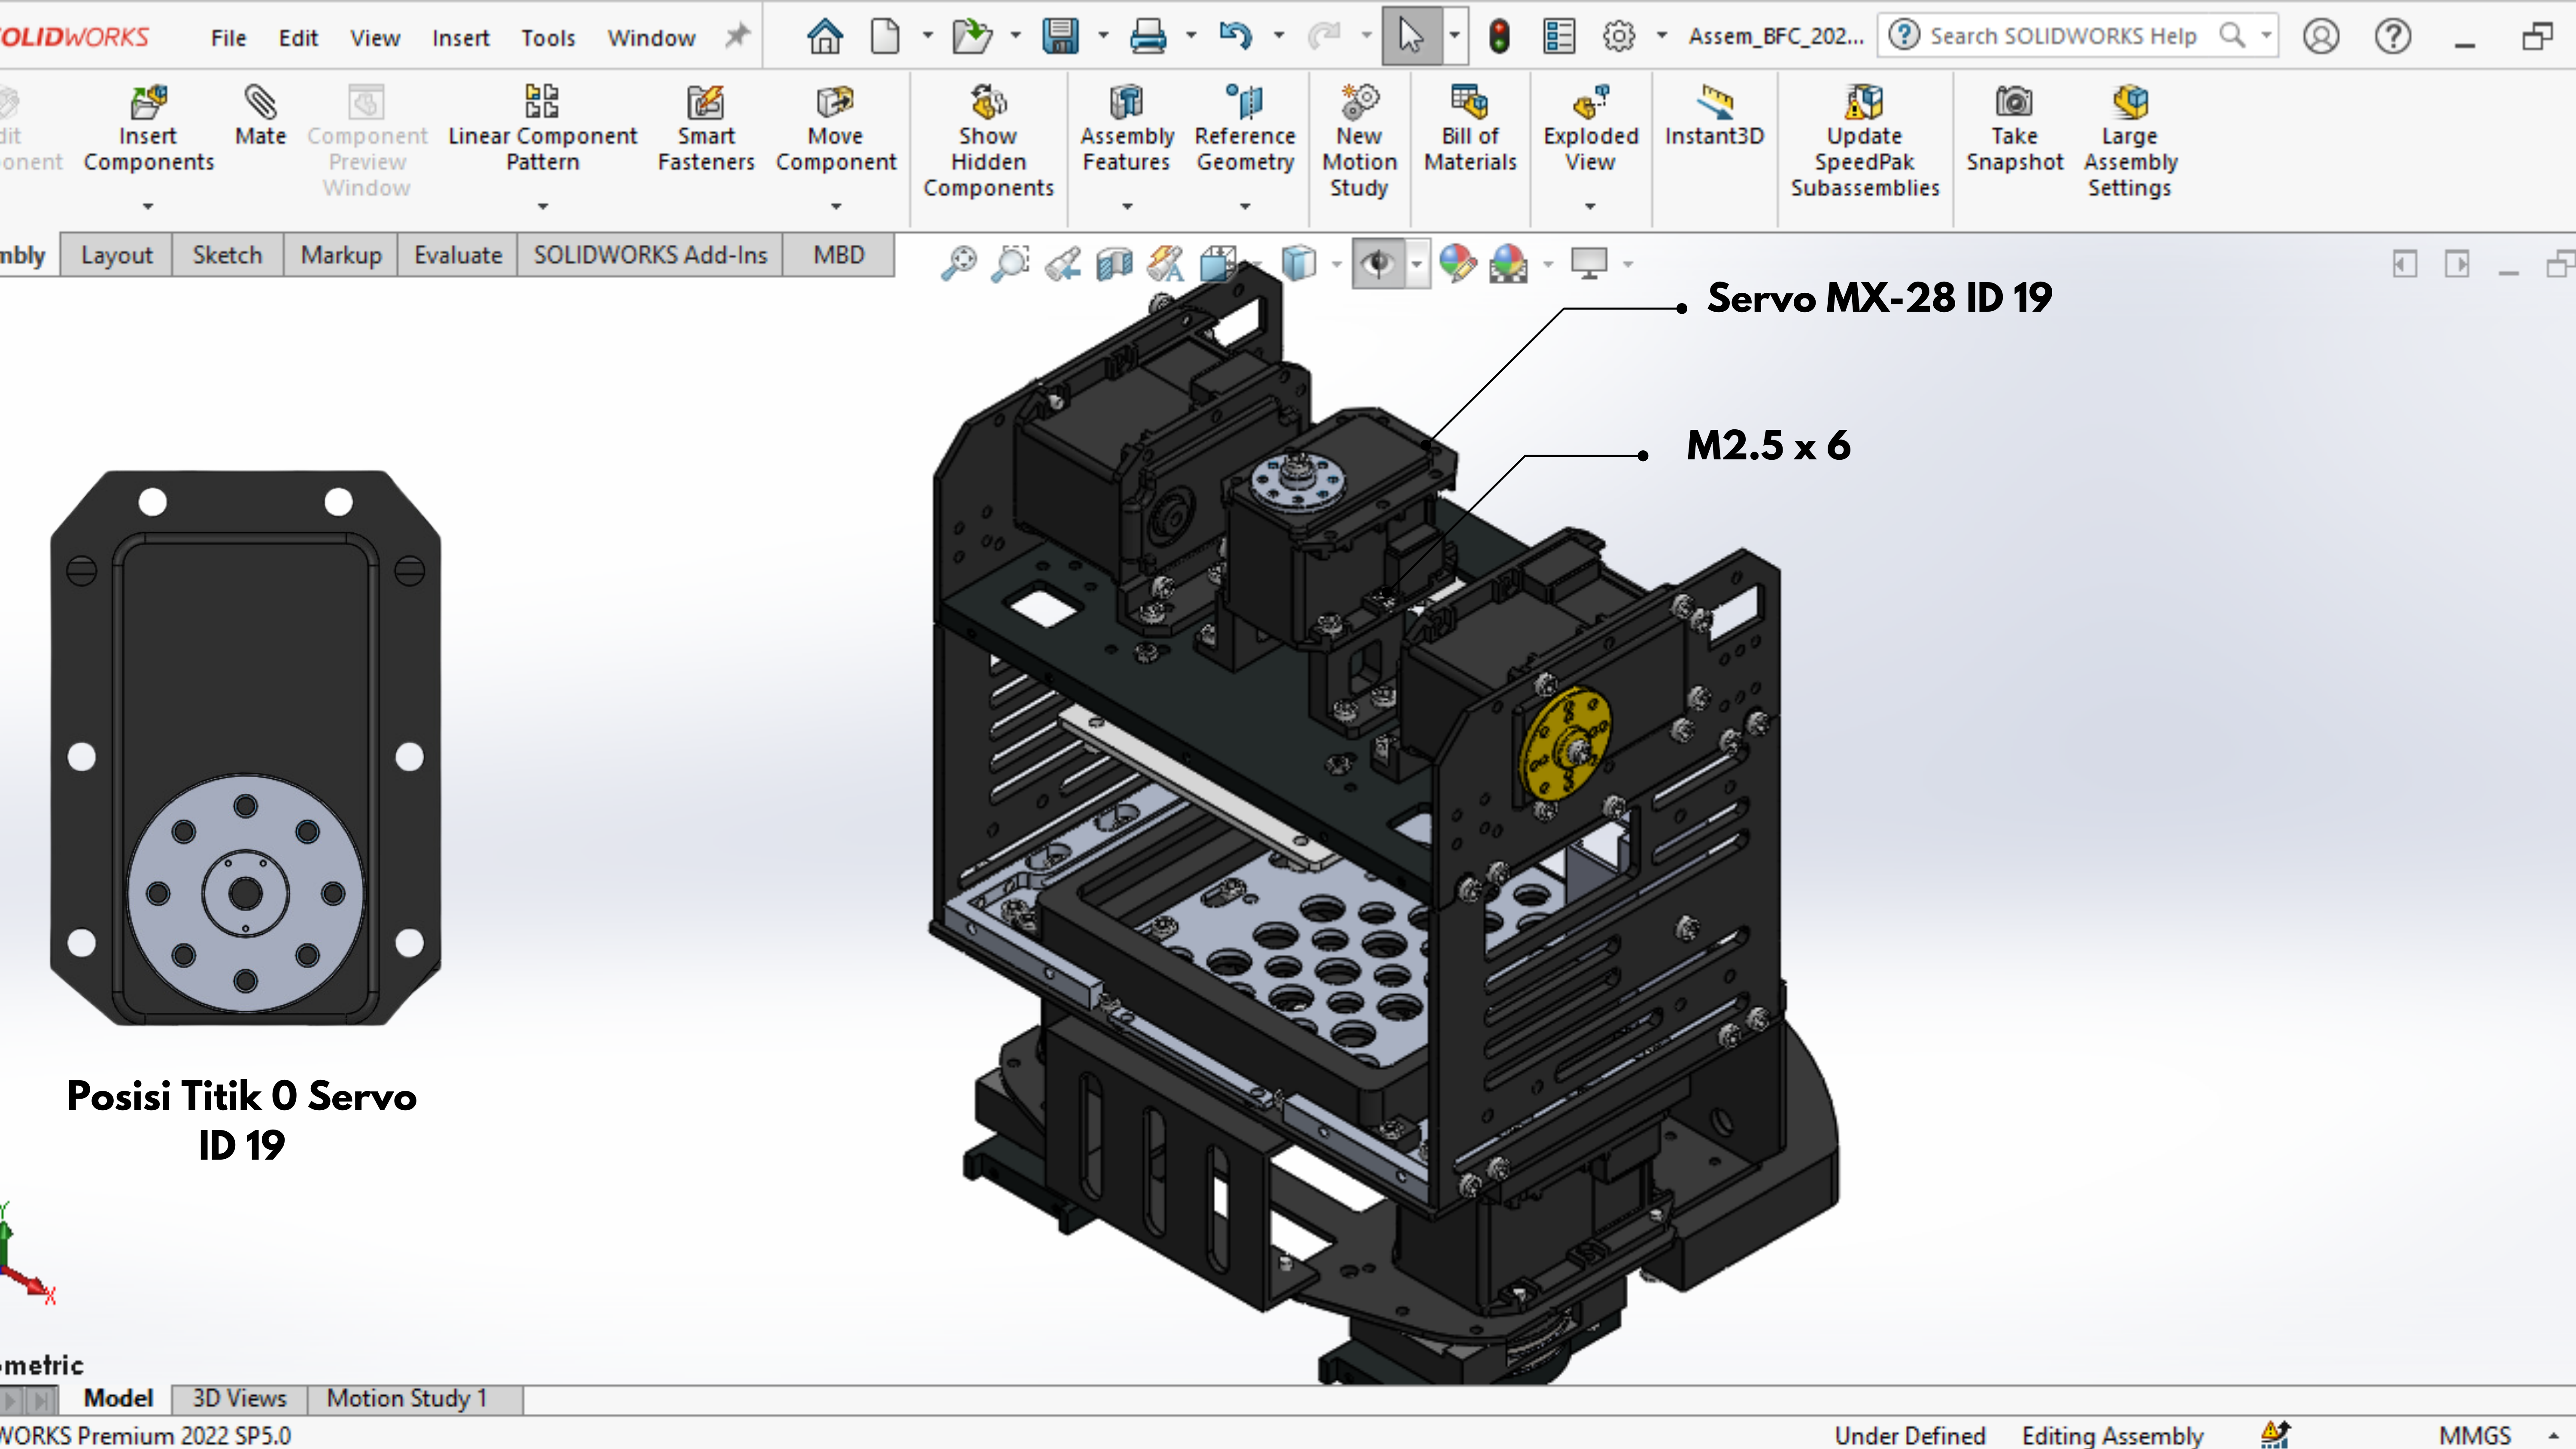Open File Properties icon
This screenshot has width=2576, height=1449.
[1559, 37]
